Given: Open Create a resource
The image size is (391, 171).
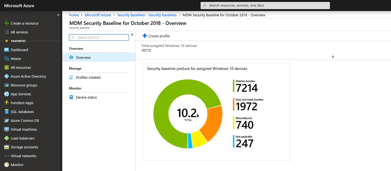Looking at the screenshot, I should pos(24,23).
